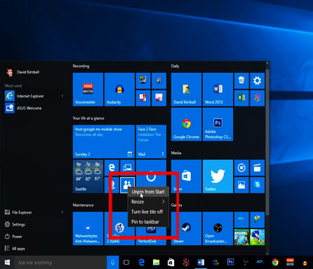Open the Resize submenu

click(148, 202)
